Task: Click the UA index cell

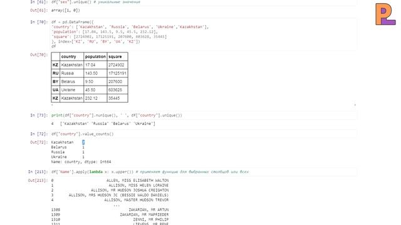Action: 56,90
